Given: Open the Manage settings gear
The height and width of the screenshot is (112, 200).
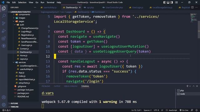Looking at the screenshot, I should [4, 105].
